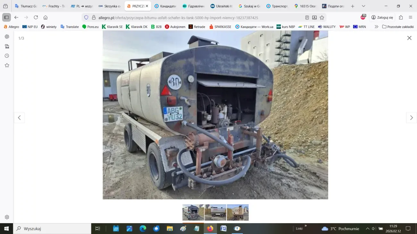Close the photo gallery overlay
This screenshot has width=417, height=234.
[x=409, y=38]
